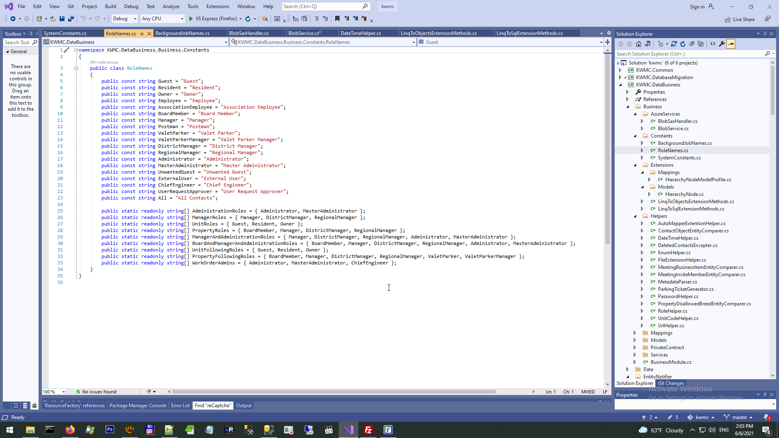Viewport: 779px width, 438px height.
Task: Start debugging with IIS Express play button
Action: pos(191,19)
